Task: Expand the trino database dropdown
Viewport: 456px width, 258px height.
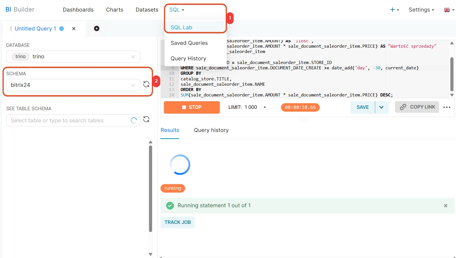Action: click(133, 57)
